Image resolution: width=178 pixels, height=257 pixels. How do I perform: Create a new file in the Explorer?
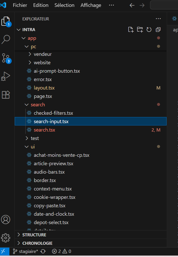tap(131, 30)
